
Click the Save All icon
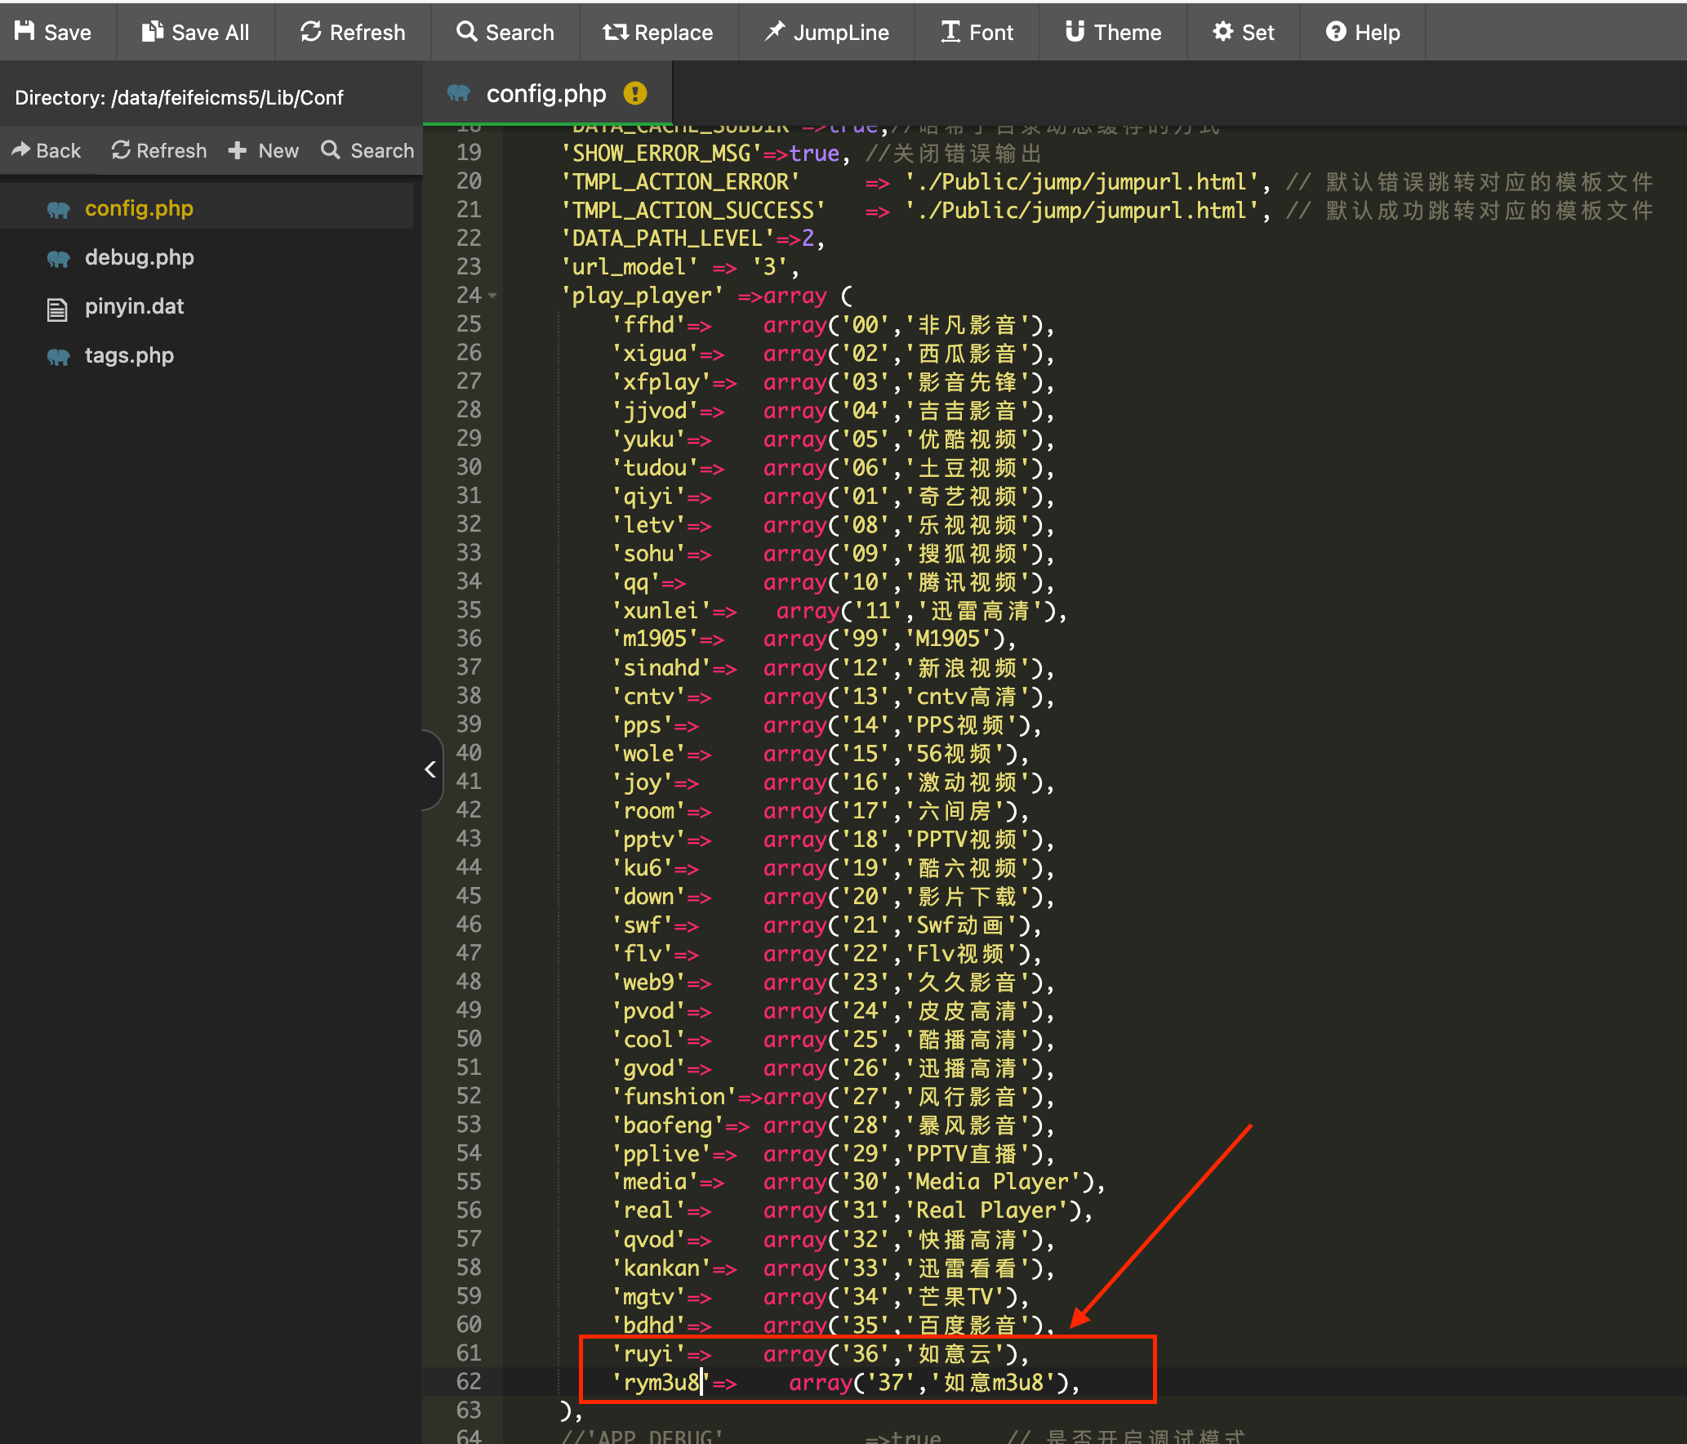coord(153,32)
